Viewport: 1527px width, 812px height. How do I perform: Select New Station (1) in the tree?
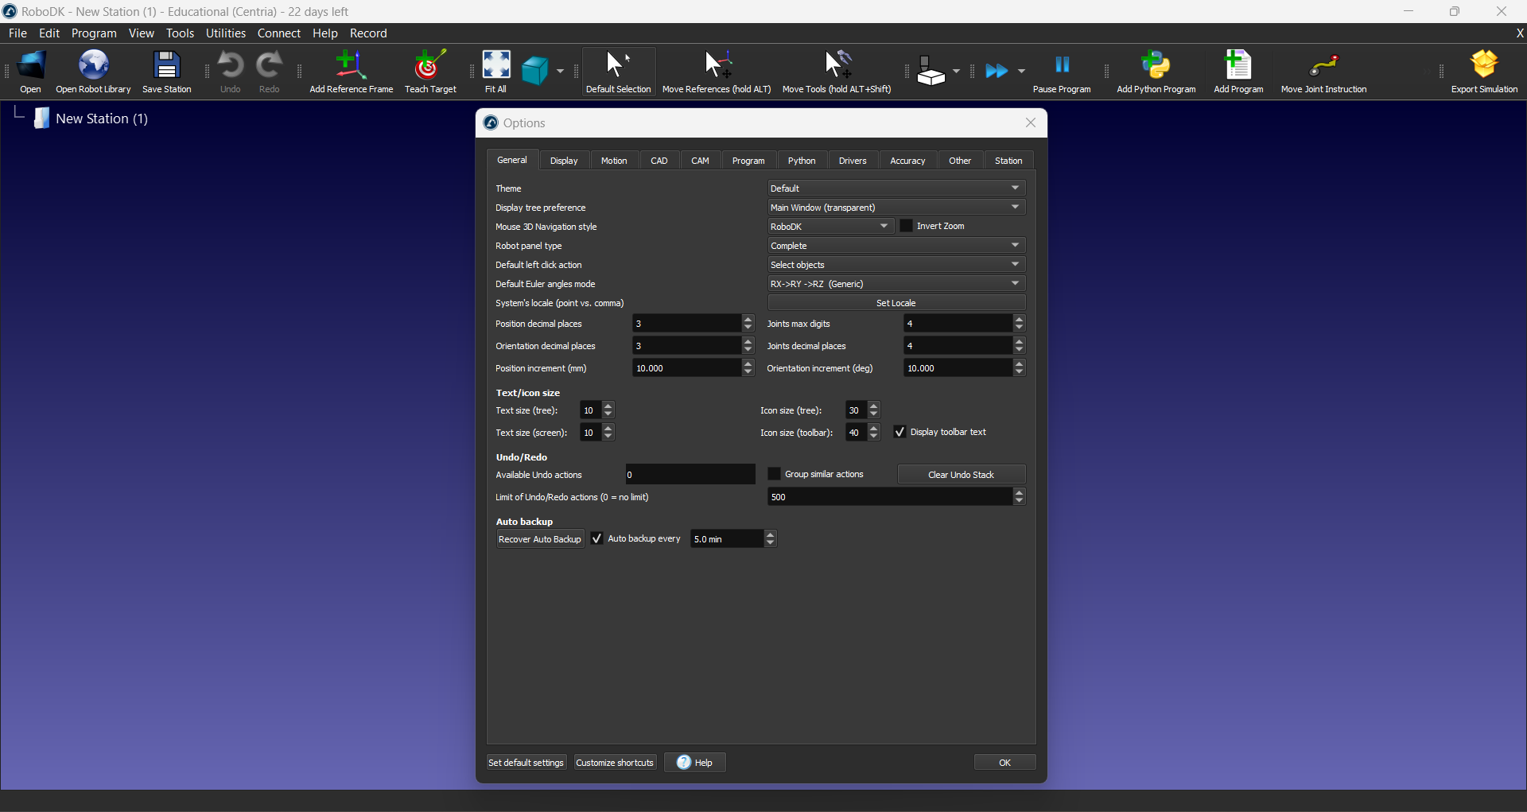[101, 118]
